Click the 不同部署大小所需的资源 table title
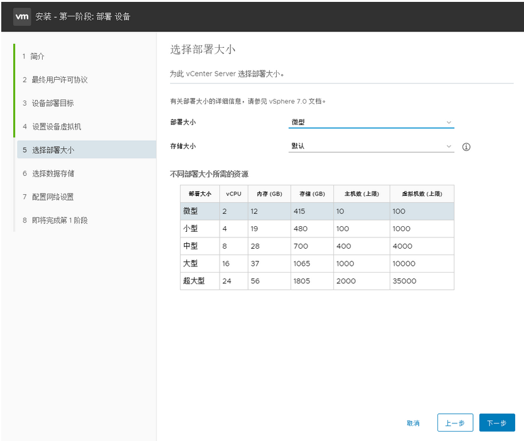 pyautogui.click(x=209, y=174)
